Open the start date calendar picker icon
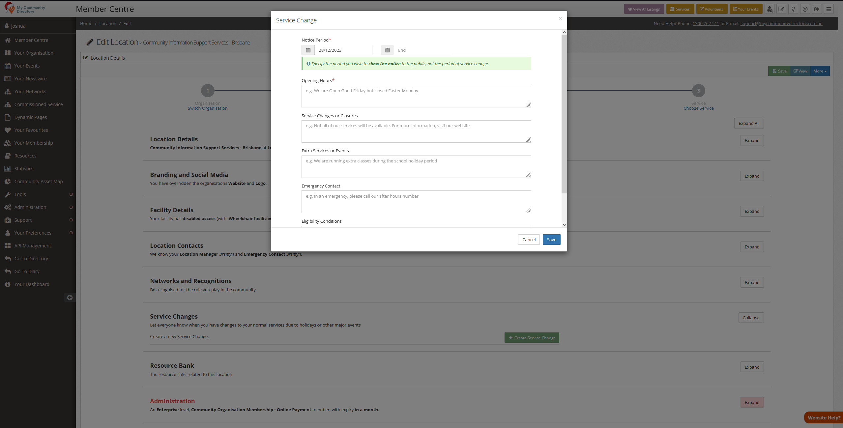This screenshot has width=843, height=428. tap(308, 50)
